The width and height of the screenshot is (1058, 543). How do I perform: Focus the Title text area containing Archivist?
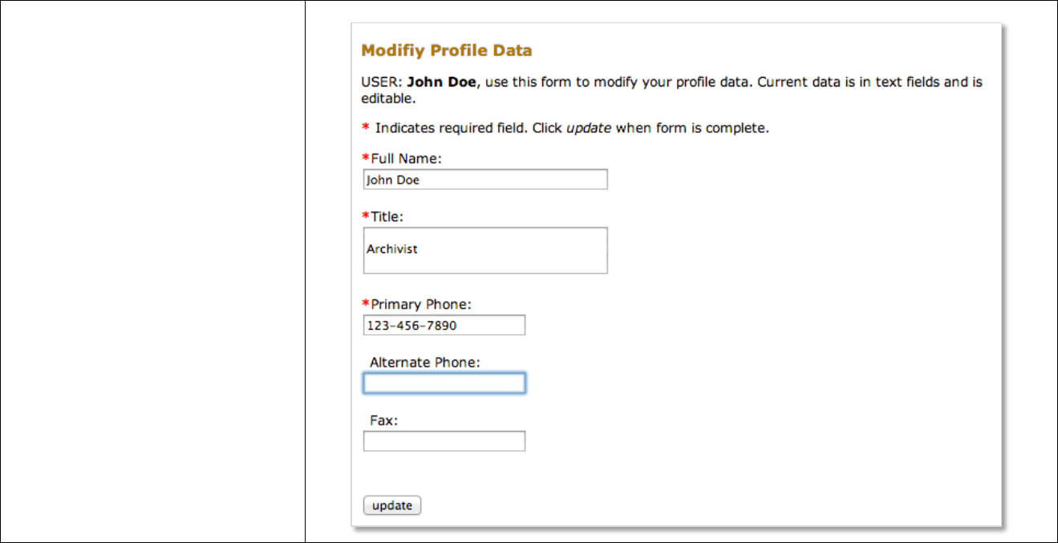484,250
